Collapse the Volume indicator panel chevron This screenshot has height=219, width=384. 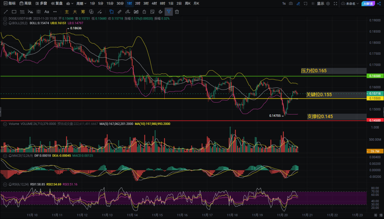5,124
